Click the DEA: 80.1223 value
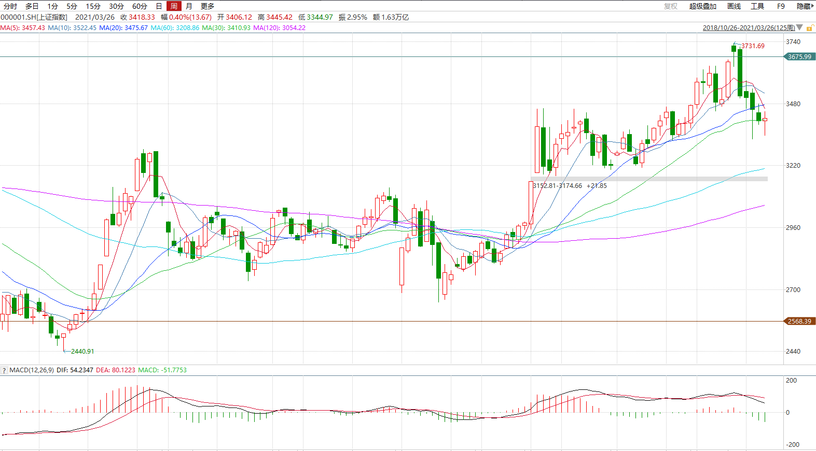The width and height of the screenshot is (816, 451). pyautogui.click(x=116, y=370)
